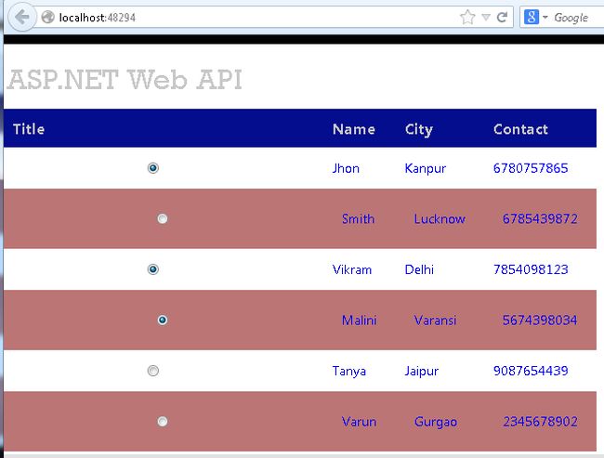
Task: Click the ASP.NET Web API heading
Action: pos(125,80)
